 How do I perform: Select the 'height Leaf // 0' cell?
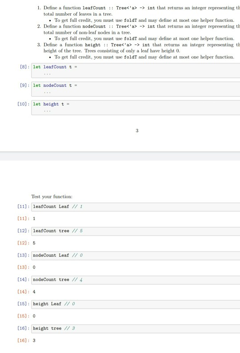136,304
